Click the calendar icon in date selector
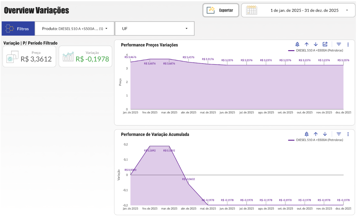The image size is (358, 218). click(251, 10)
